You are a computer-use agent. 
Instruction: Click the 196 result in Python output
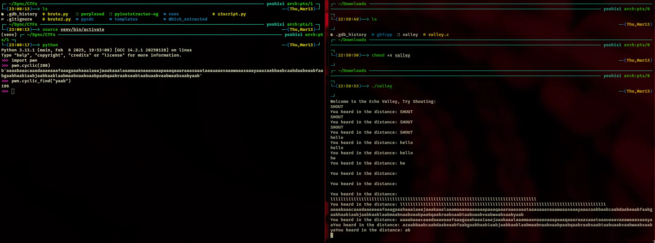tap(5, 86)
